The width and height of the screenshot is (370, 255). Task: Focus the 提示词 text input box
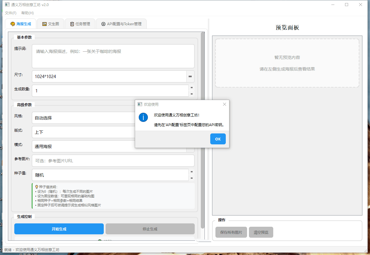(x=113, y=56)
